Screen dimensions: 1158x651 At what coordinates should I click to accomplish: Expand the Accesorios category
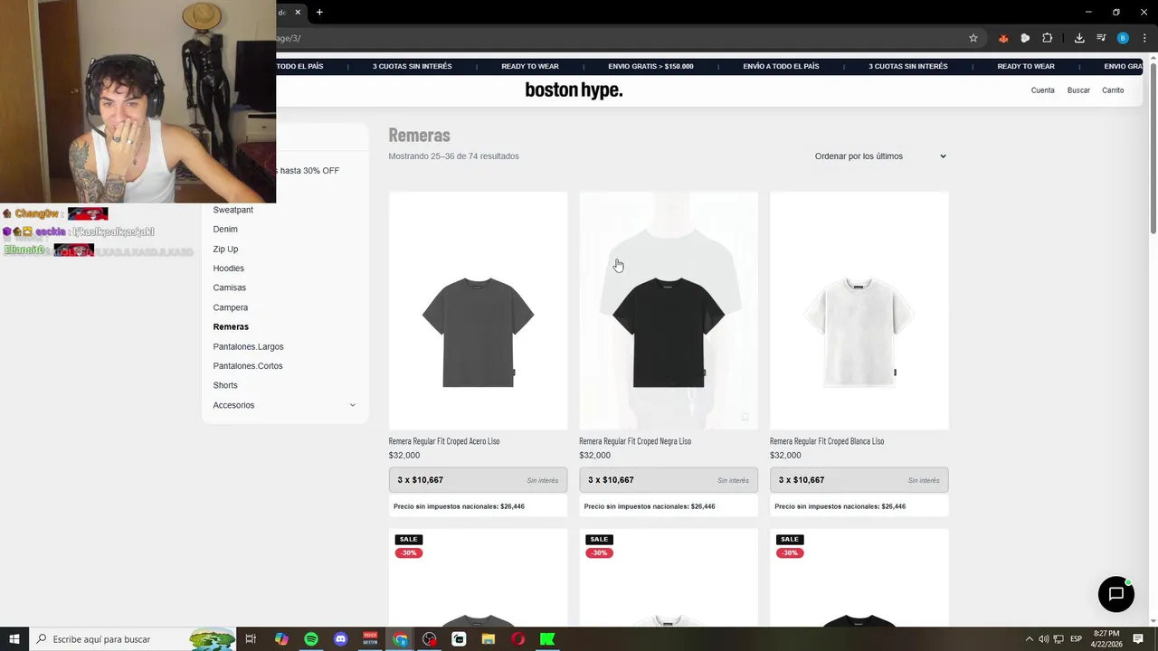353,405
